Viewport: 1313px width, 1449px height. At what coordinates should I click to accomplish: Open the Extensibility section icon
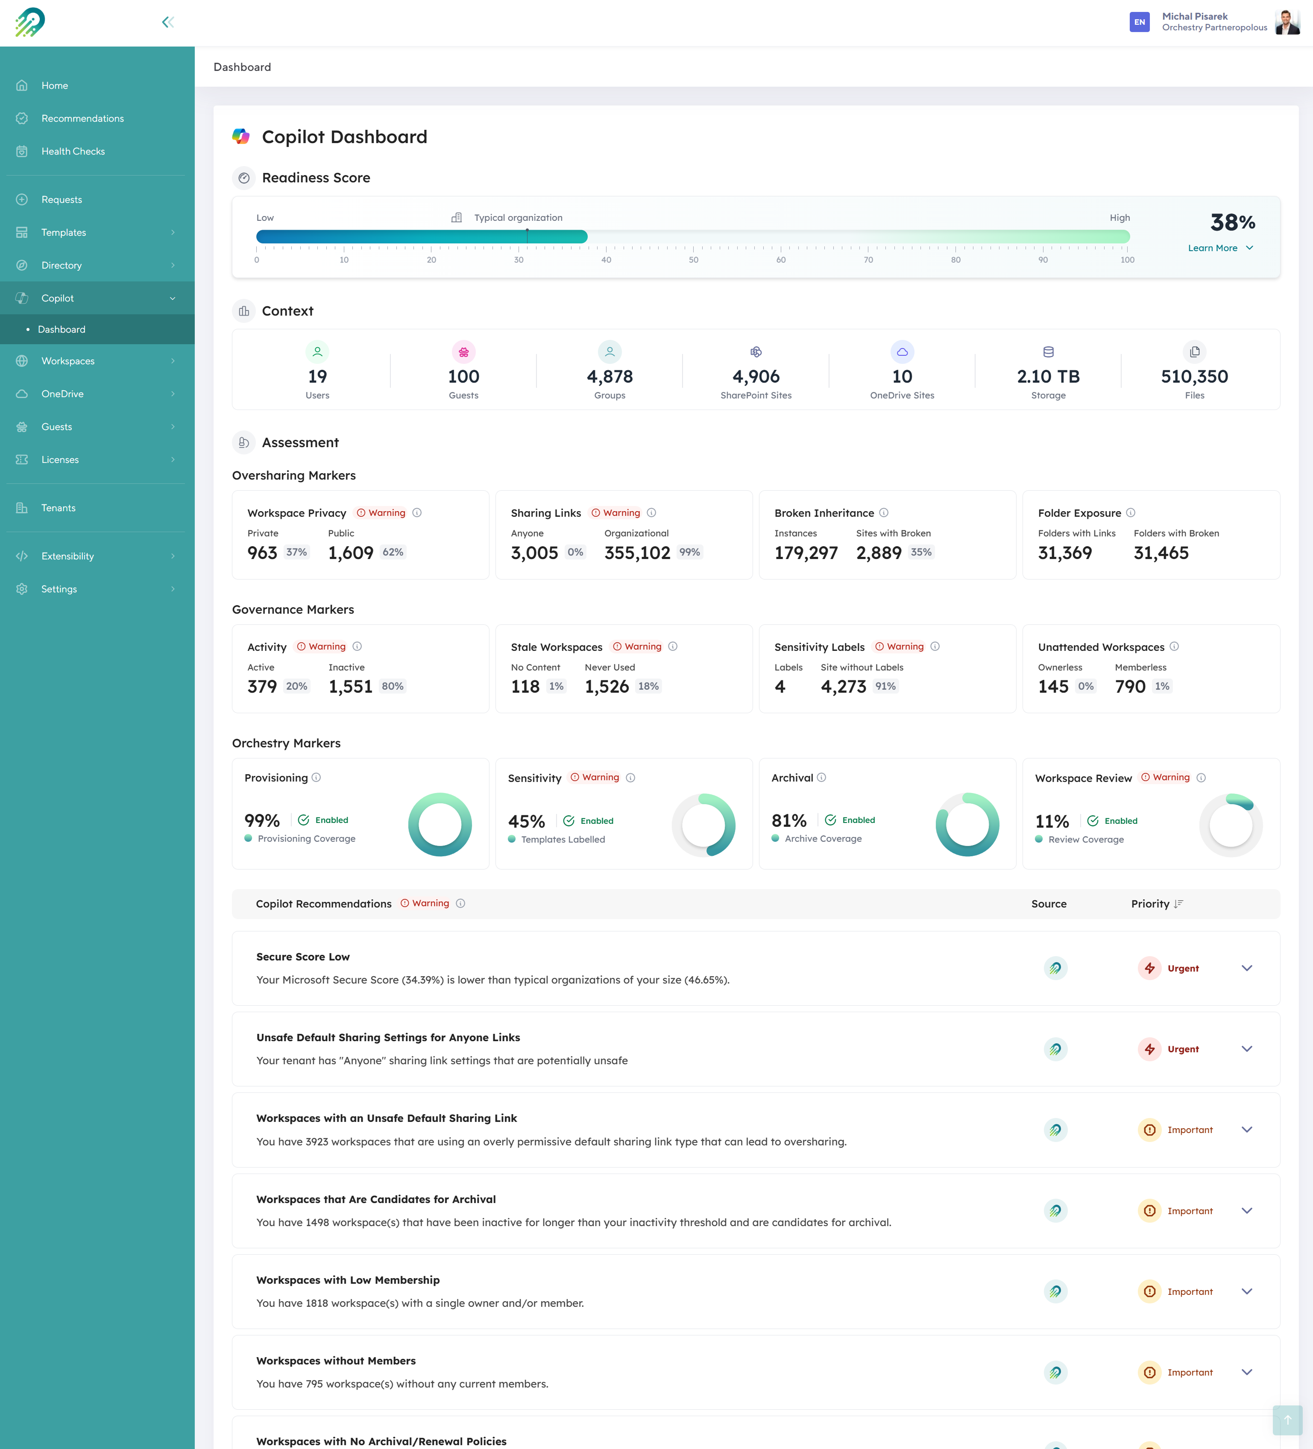point(22,556)
